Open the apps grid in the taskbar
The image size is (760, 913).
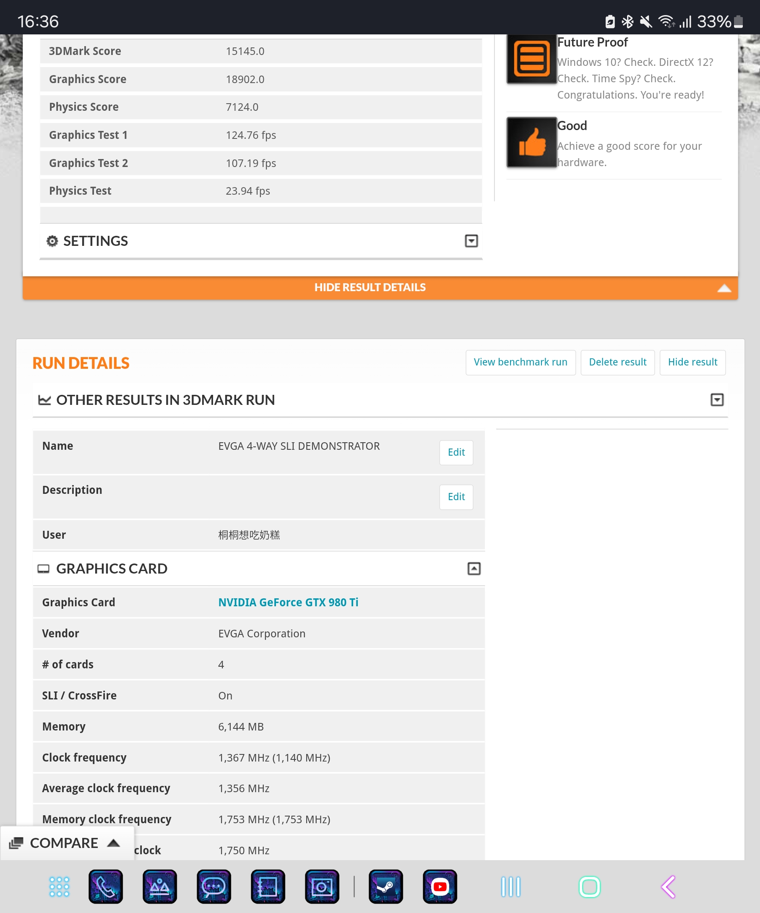pos(59,887)
